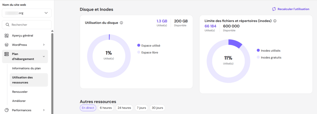Click the Espace utilisé legend dot
This screenshot has width=317, height=114.
(139, 46)
